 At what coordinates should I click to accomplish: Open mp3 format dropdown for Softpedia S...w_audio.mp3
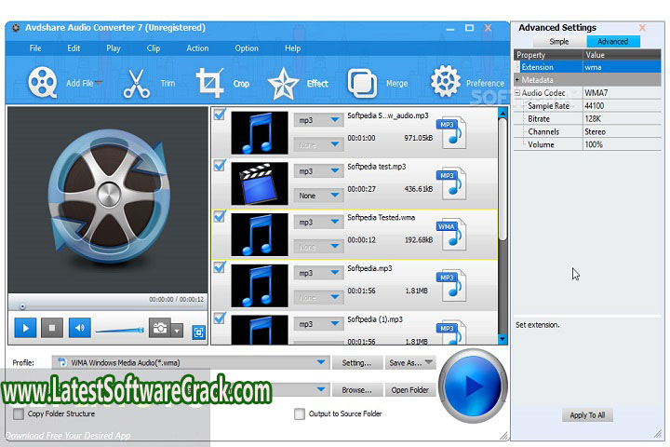pyautogui.click(x=318, y=120)
